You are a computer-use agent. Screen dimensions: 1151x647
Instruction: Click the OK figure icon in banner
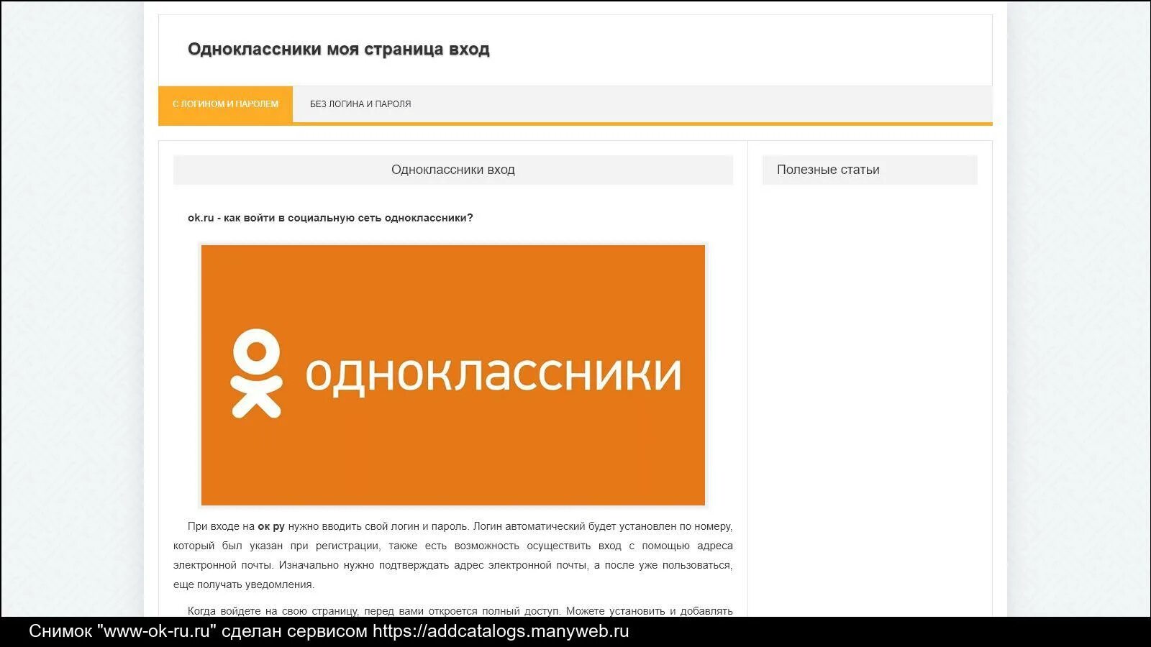(256, 373)
